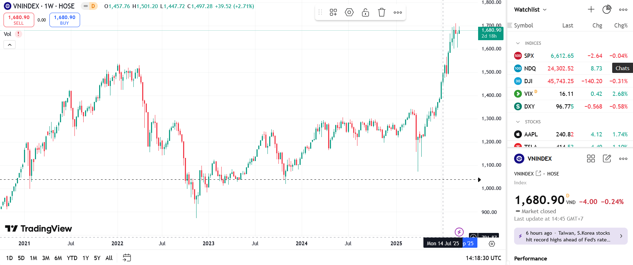Open the watchlist pie chart icon
The width and height of the screenshot is (633, 265).
click(x=607, y=10)
